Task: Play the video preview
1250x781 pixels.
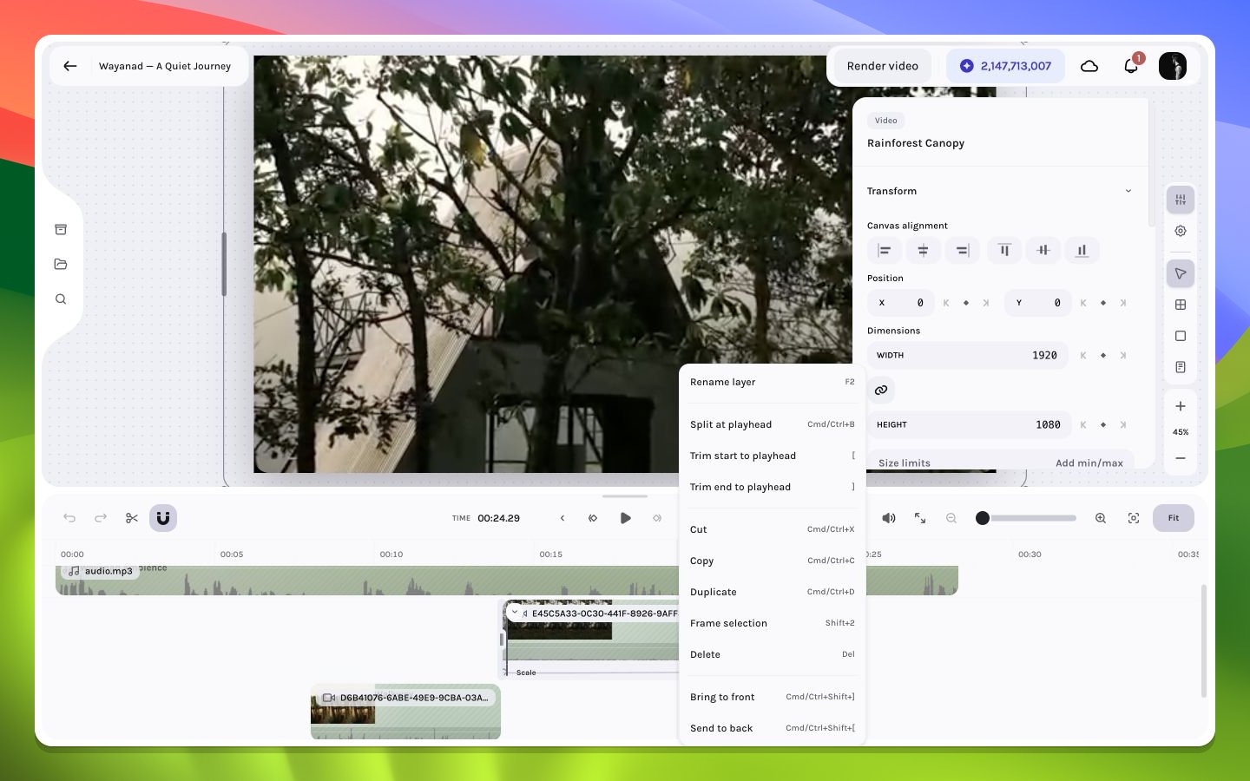Action: [x=625, y=518]
